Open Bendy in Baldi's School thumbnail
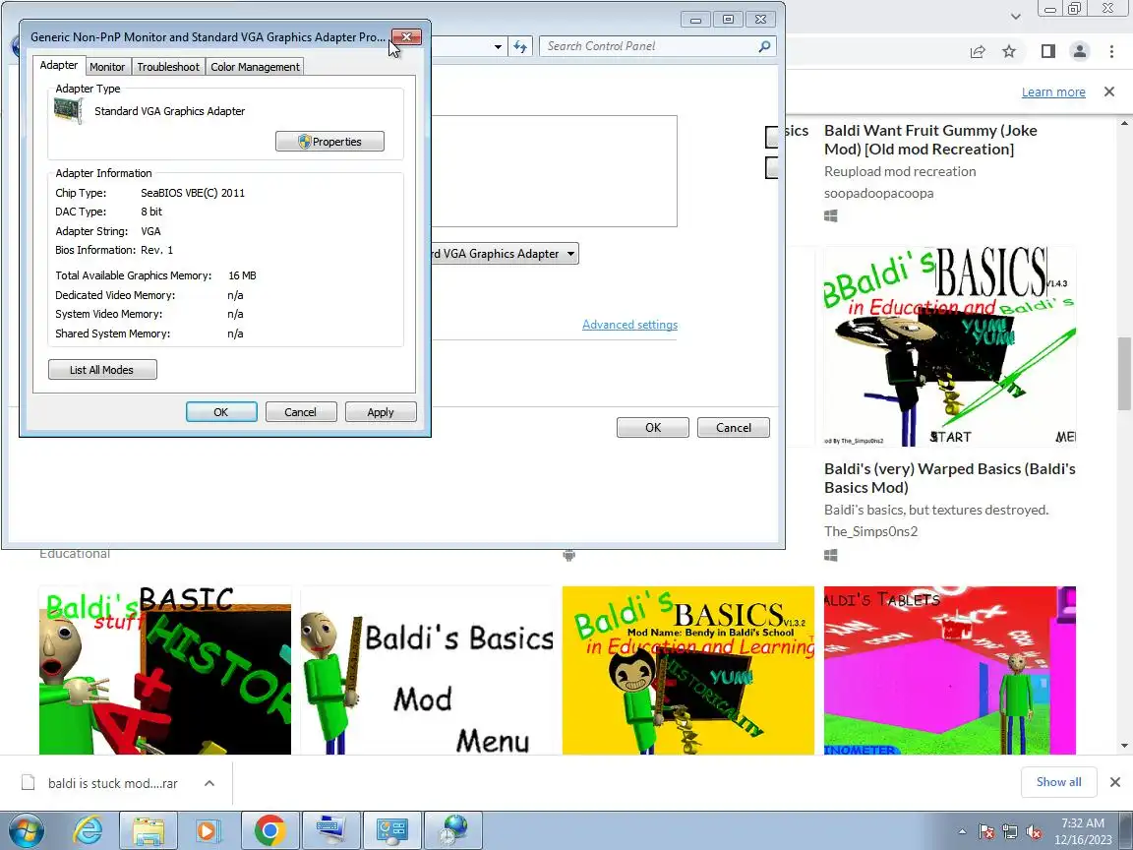Screen dimensions: 1133x850 pos(687,670)
